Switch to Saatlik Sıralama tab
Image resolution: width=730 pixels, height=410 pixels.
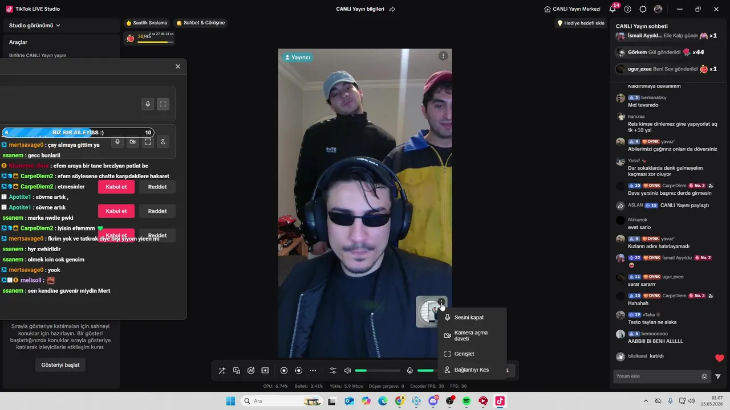147,23
